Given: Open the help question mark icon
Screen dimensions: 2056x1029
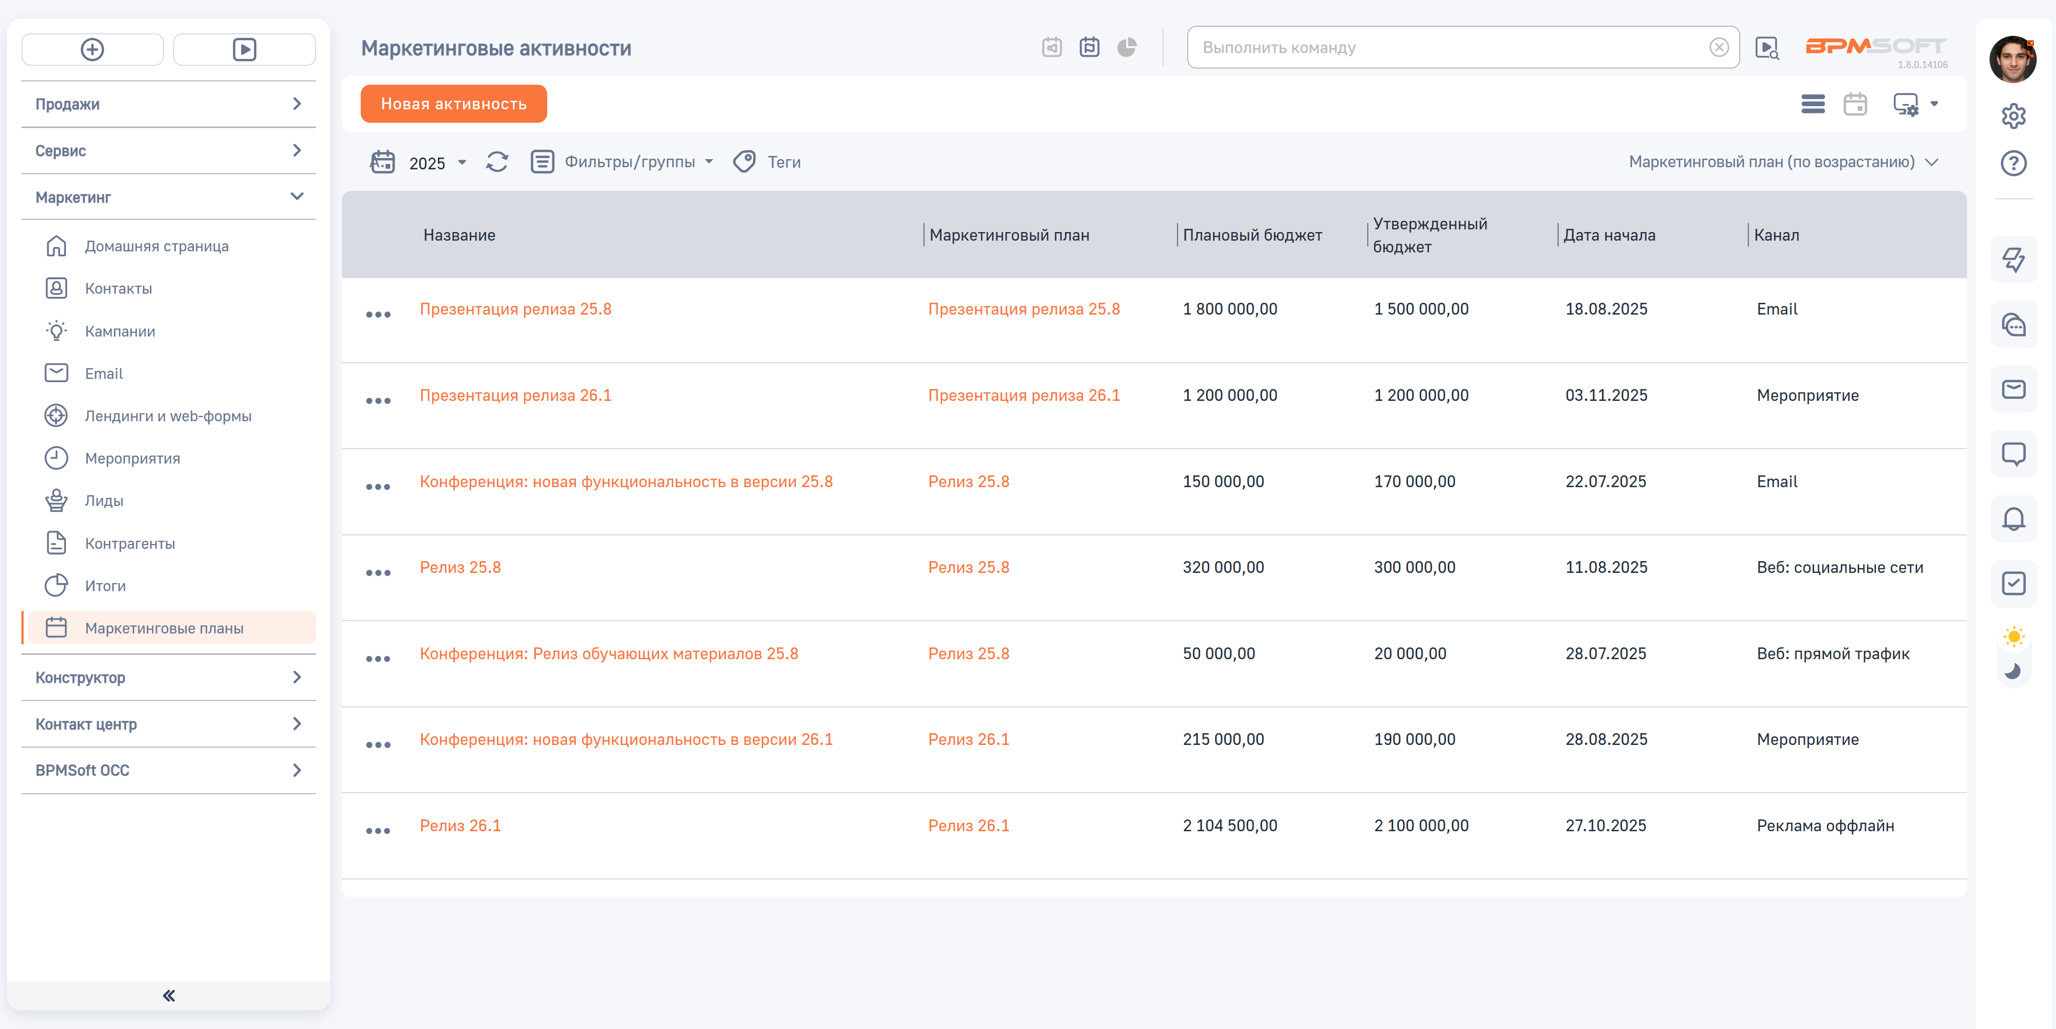Looking at the screenshot, I should coord(2013,163).
